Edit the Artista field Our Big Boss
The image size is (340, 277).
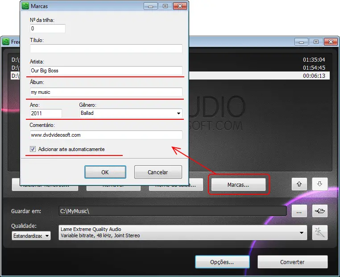coord(106,71)
